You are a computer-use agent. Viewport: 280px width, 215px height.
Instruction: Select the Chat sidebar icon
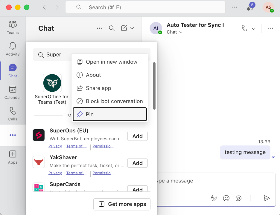(x=13, y=71)
